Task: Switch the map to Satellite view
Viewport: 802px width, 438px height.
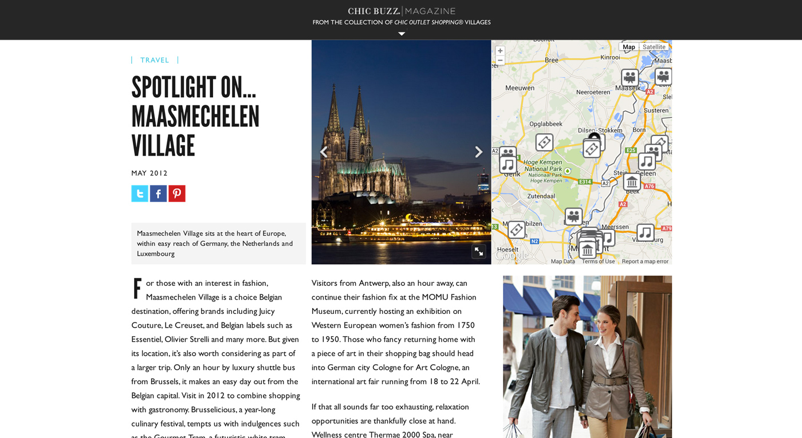Action: tap(654, 47)
